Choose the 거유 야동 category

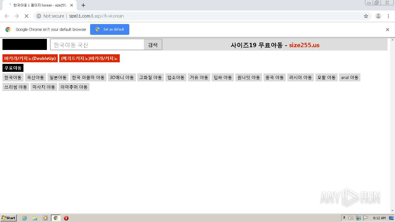(x=199, y=77)
